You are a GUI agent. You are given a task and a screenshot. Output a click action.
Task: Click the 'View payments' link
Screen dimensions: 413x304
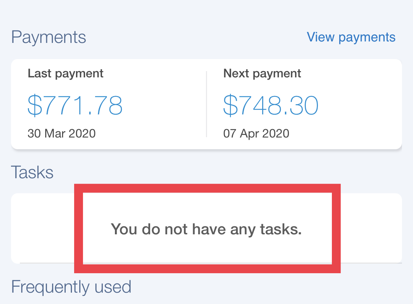pos(351,37)
